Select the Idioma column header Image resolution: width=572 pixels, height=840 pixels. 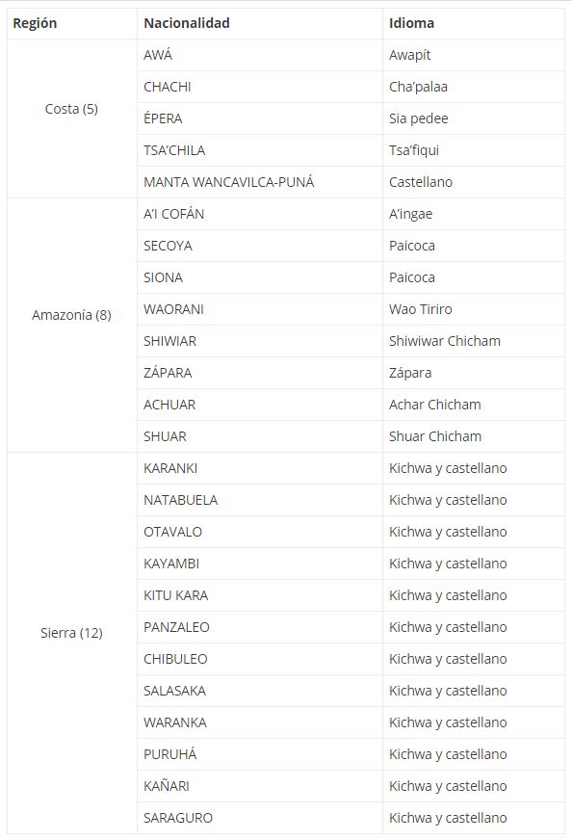click(x=474, y=23)
